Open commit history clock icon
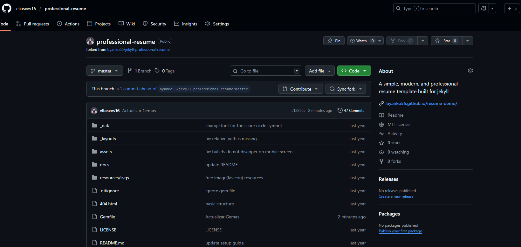The width and height of the screenshot is (521, 247). [340, 110]
